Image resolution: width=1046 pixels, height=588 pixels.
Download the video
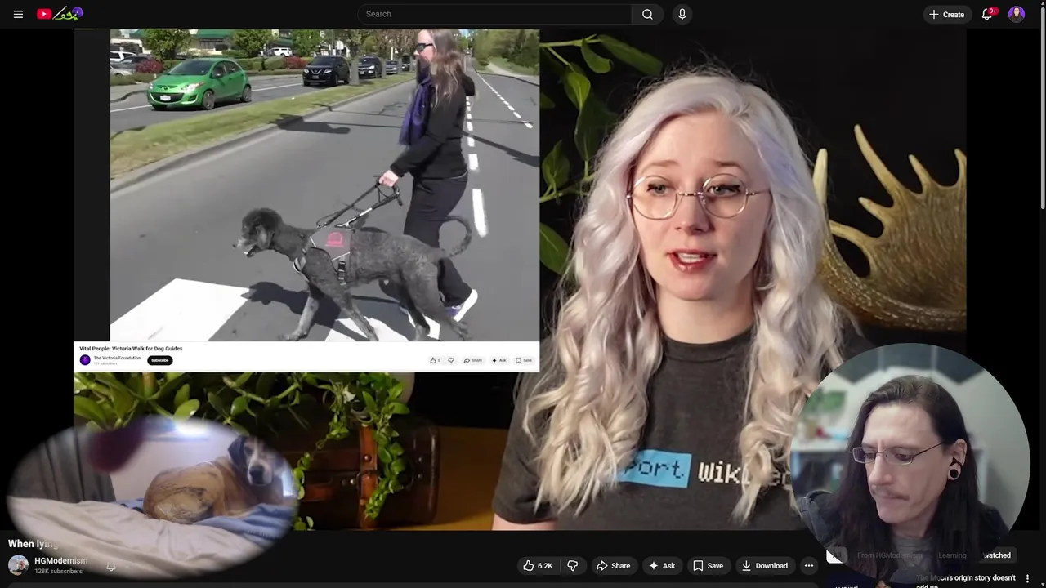coord(765,565)
